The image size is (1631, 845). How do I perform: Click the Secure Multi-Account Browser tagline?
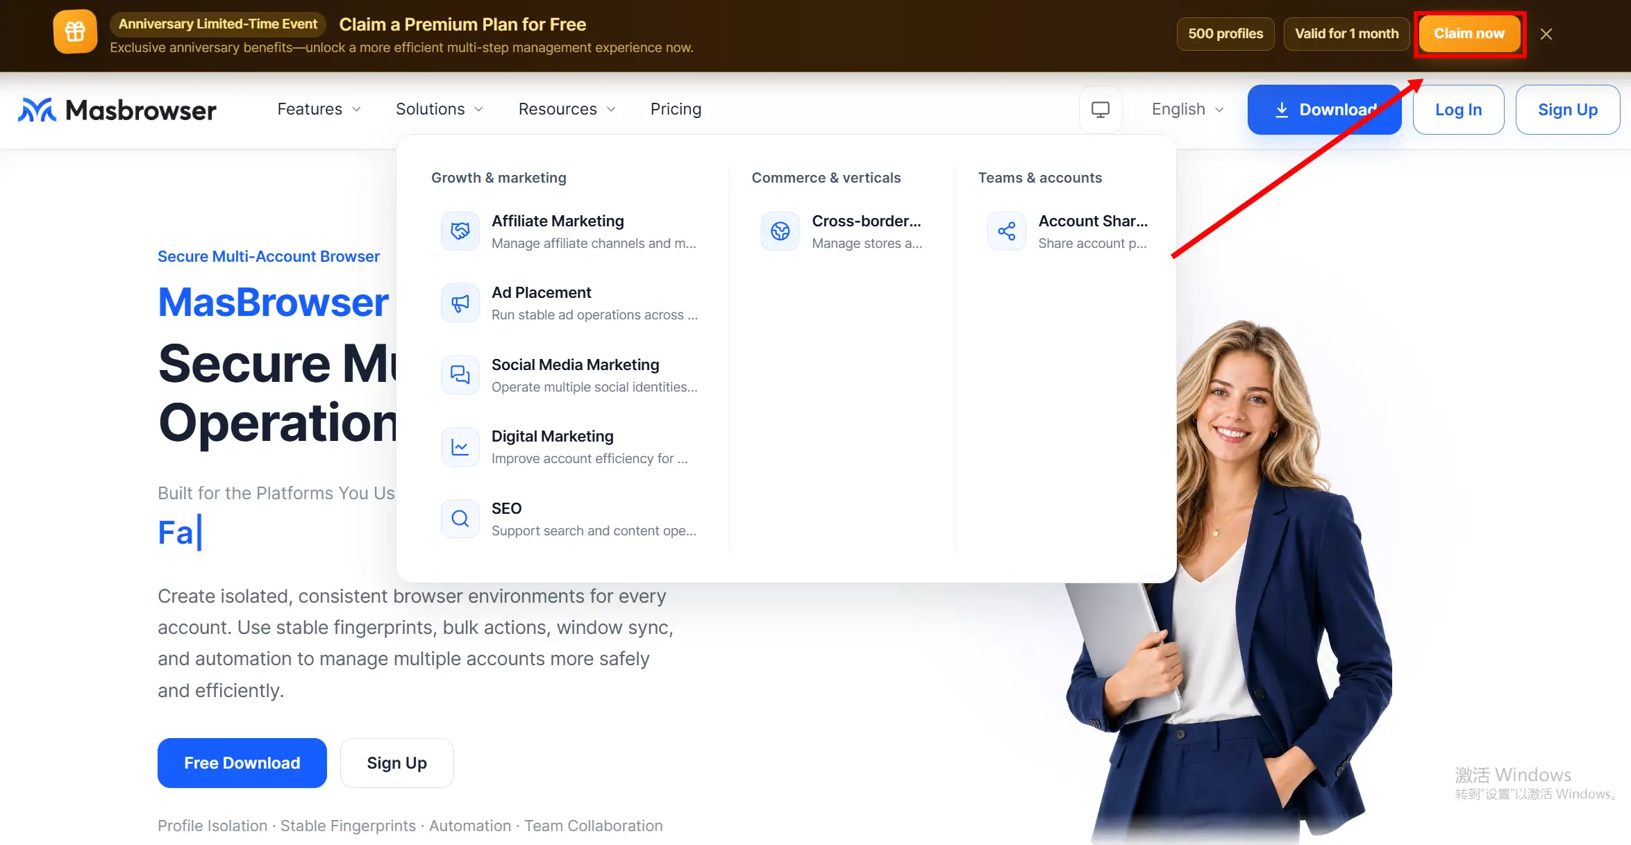click(269, 256)
